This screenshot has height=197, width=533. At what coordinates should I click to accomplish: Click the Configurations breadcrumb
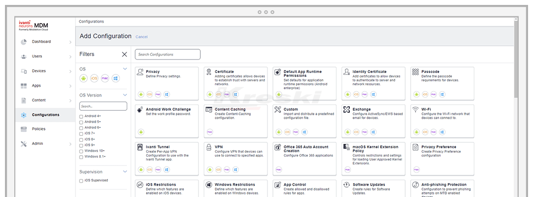click(x=91, y=21)
